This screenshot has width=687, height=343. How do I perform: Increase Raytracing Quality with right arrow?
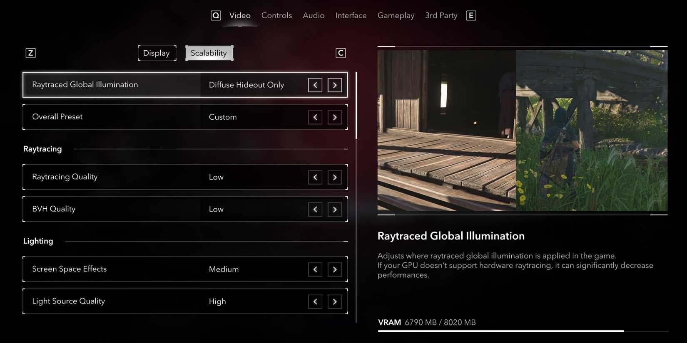pos(335,178)
